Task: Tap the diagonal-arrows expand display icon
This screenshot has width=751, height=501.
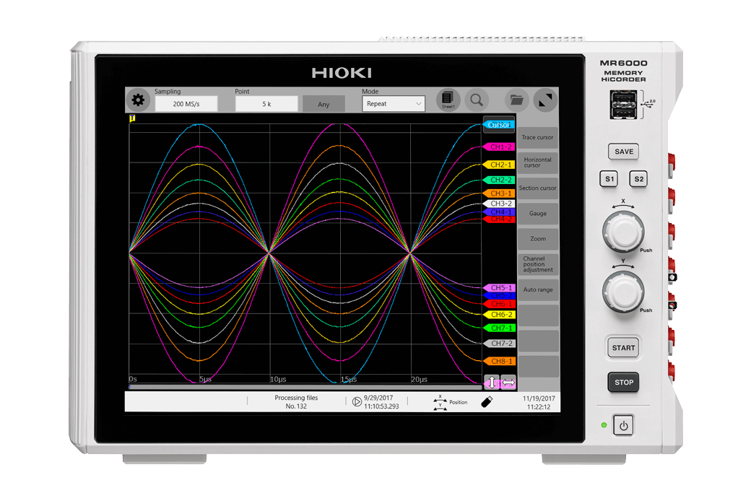Action: tap(545, 100)
